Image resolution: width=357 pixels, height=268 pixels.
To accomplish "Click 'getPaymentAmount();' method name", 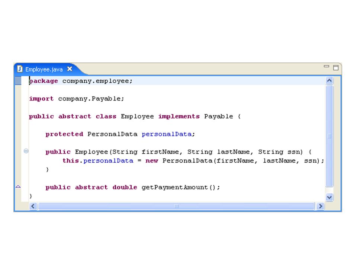I will (x=181, y=187).
